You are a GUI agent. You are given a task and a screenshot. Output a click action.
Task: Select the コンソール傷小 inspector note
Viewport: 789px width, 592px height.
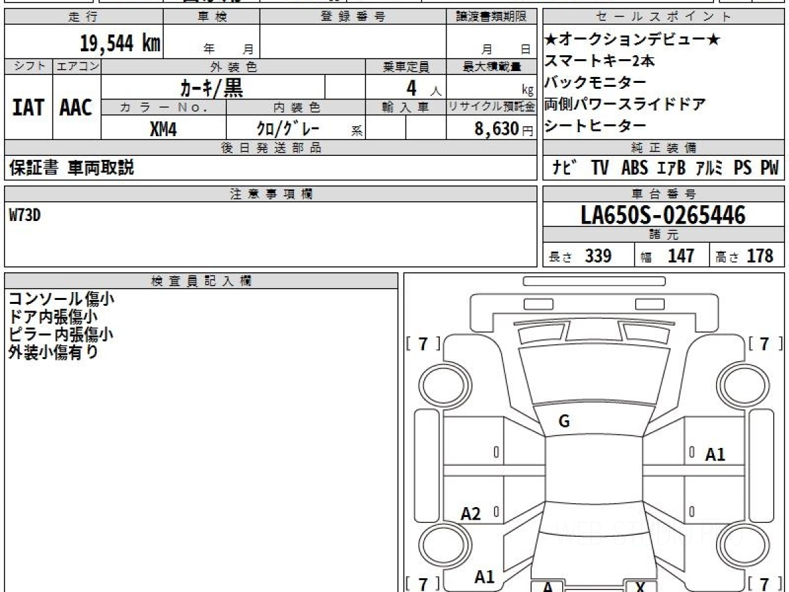[x=61, y=299]
